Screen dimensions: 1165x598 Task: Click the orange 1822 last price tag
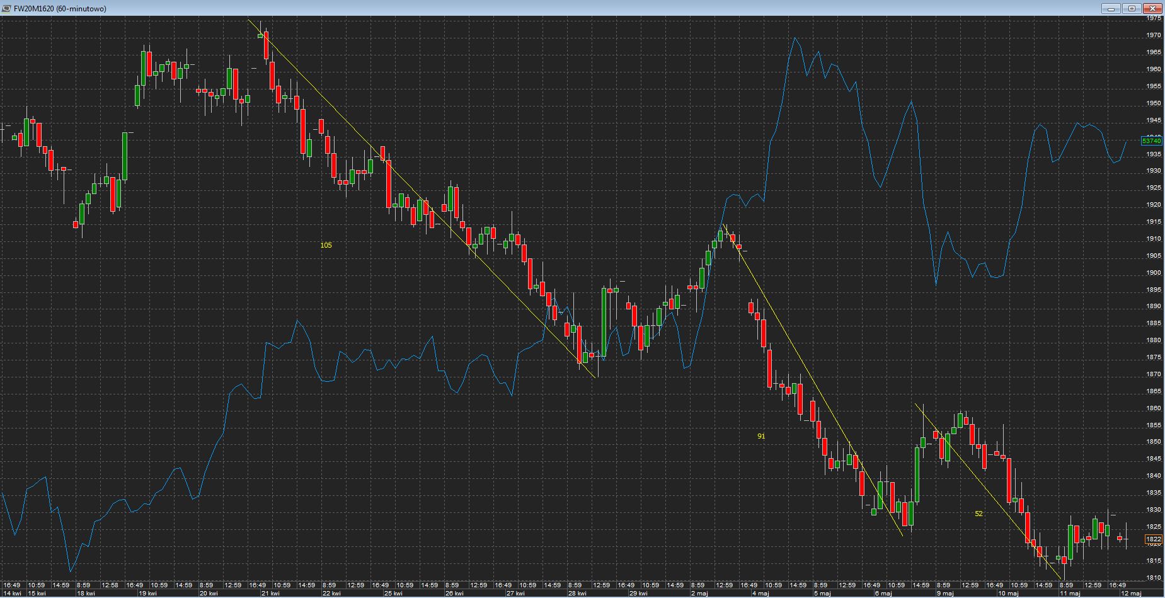click(1154, 539)
